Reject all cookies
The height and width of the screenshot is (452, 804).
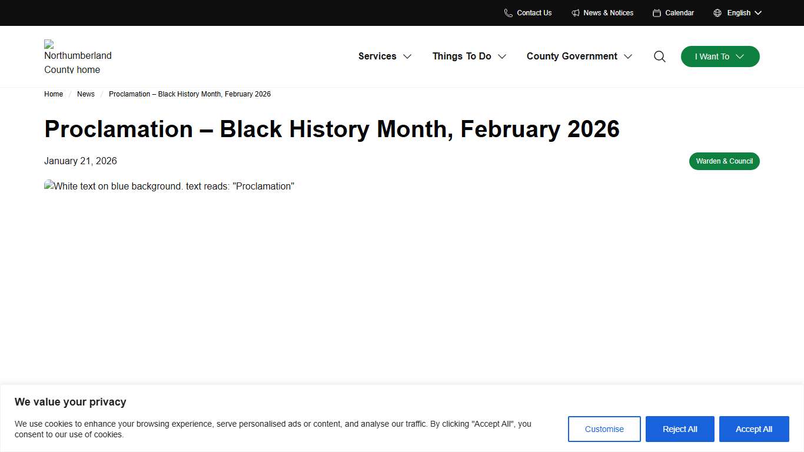coord(680,429)
